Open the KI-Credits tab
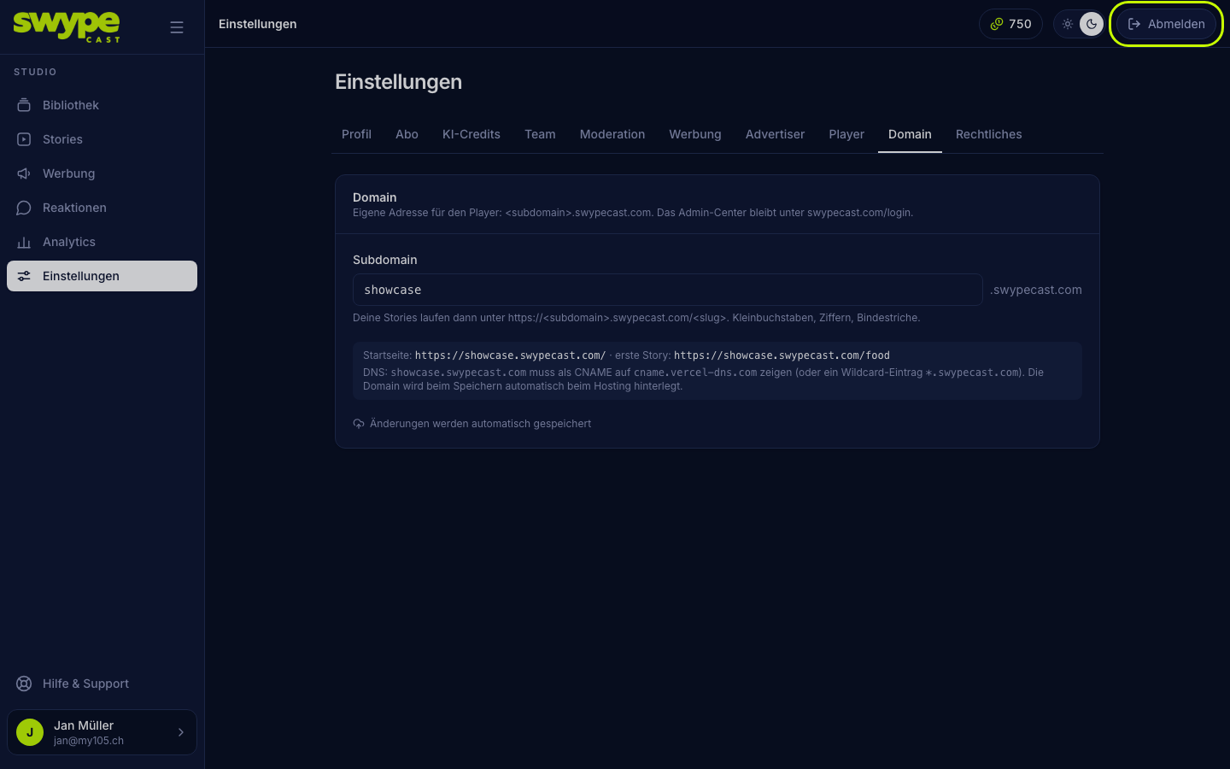The width and height of the screenshot is (1230, 769). point(471,134)
